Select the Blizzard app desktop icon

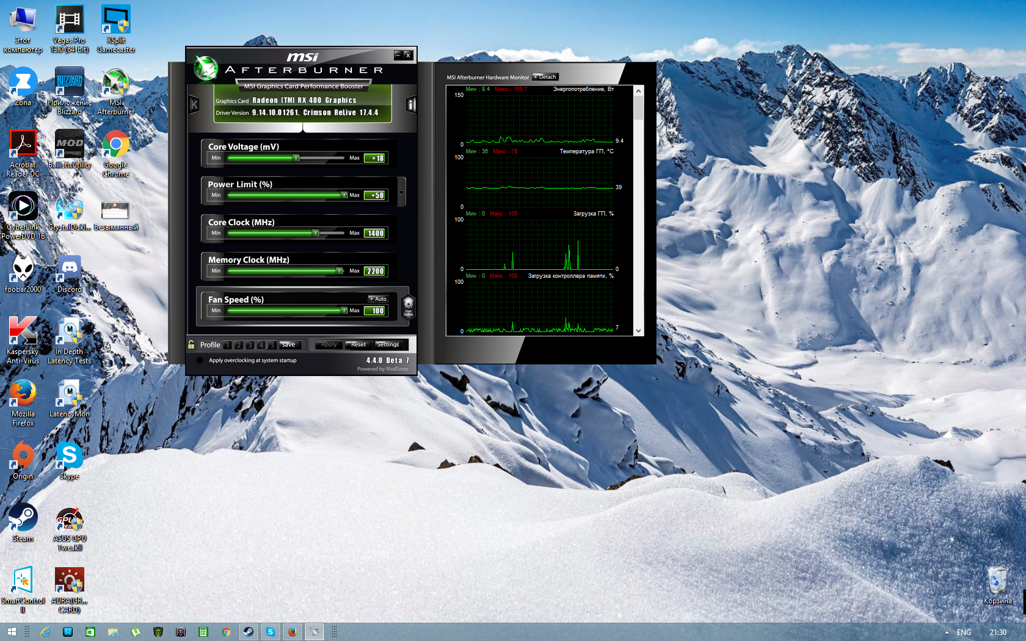coord(70,91)
